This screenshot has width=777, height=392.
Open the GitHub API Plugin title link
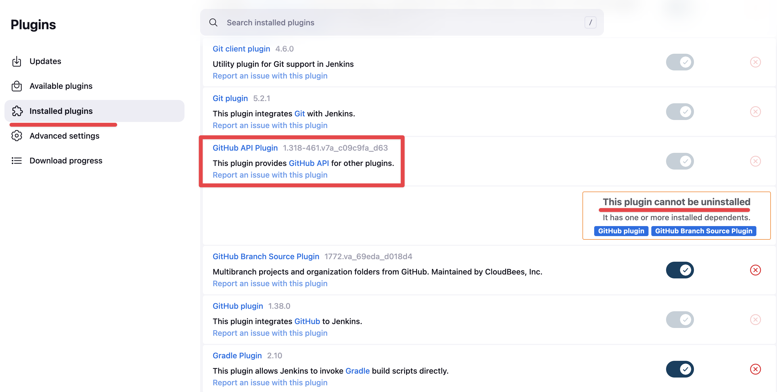pos(245,148)
